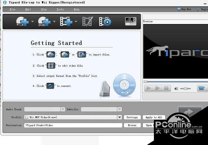
Task: Click the Load Blu-ray disc toolbar icon
Action: coord(22,21)
